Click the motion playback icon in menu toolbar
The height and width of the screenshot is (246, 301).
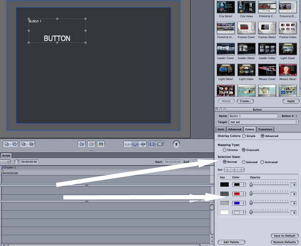click(x=176, y=144)
